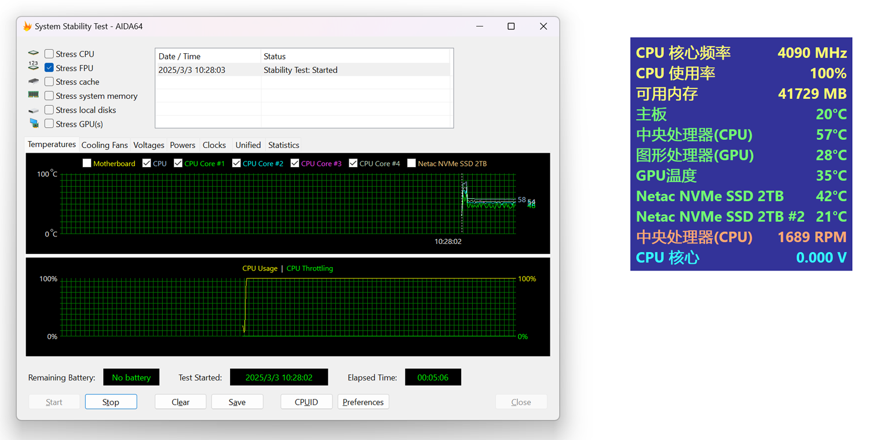The image size is (869, 440).
Task: Open the Statistics tab
Action: coord(283,145)
